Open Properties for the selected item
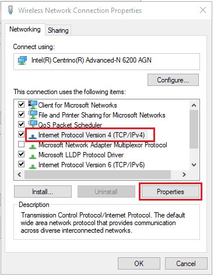The height and width of the screenshot is (276, 214). (170, 192)
